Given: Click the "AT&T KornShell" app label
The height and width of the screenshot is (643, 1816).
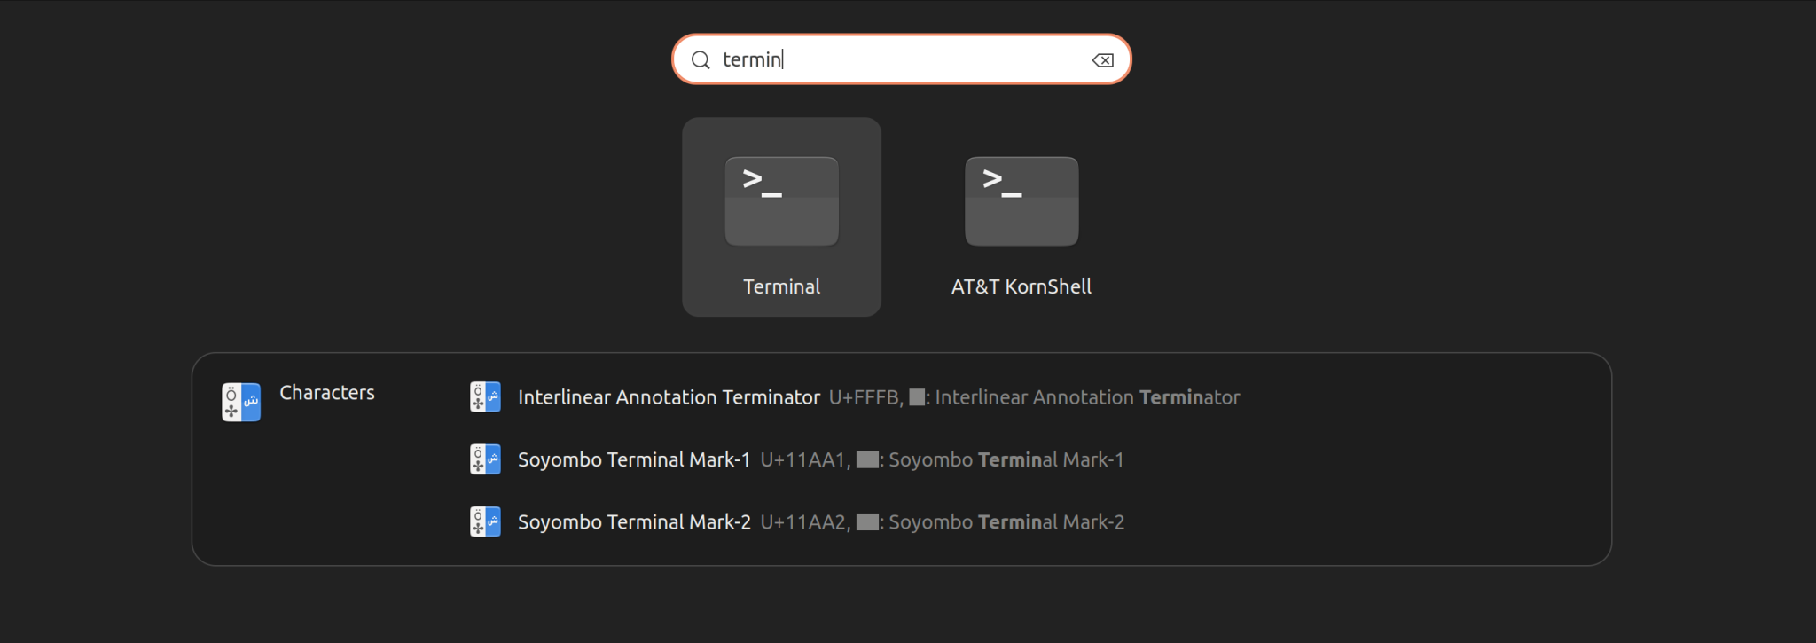Looking at the screenshot, I should point(1021,286).
